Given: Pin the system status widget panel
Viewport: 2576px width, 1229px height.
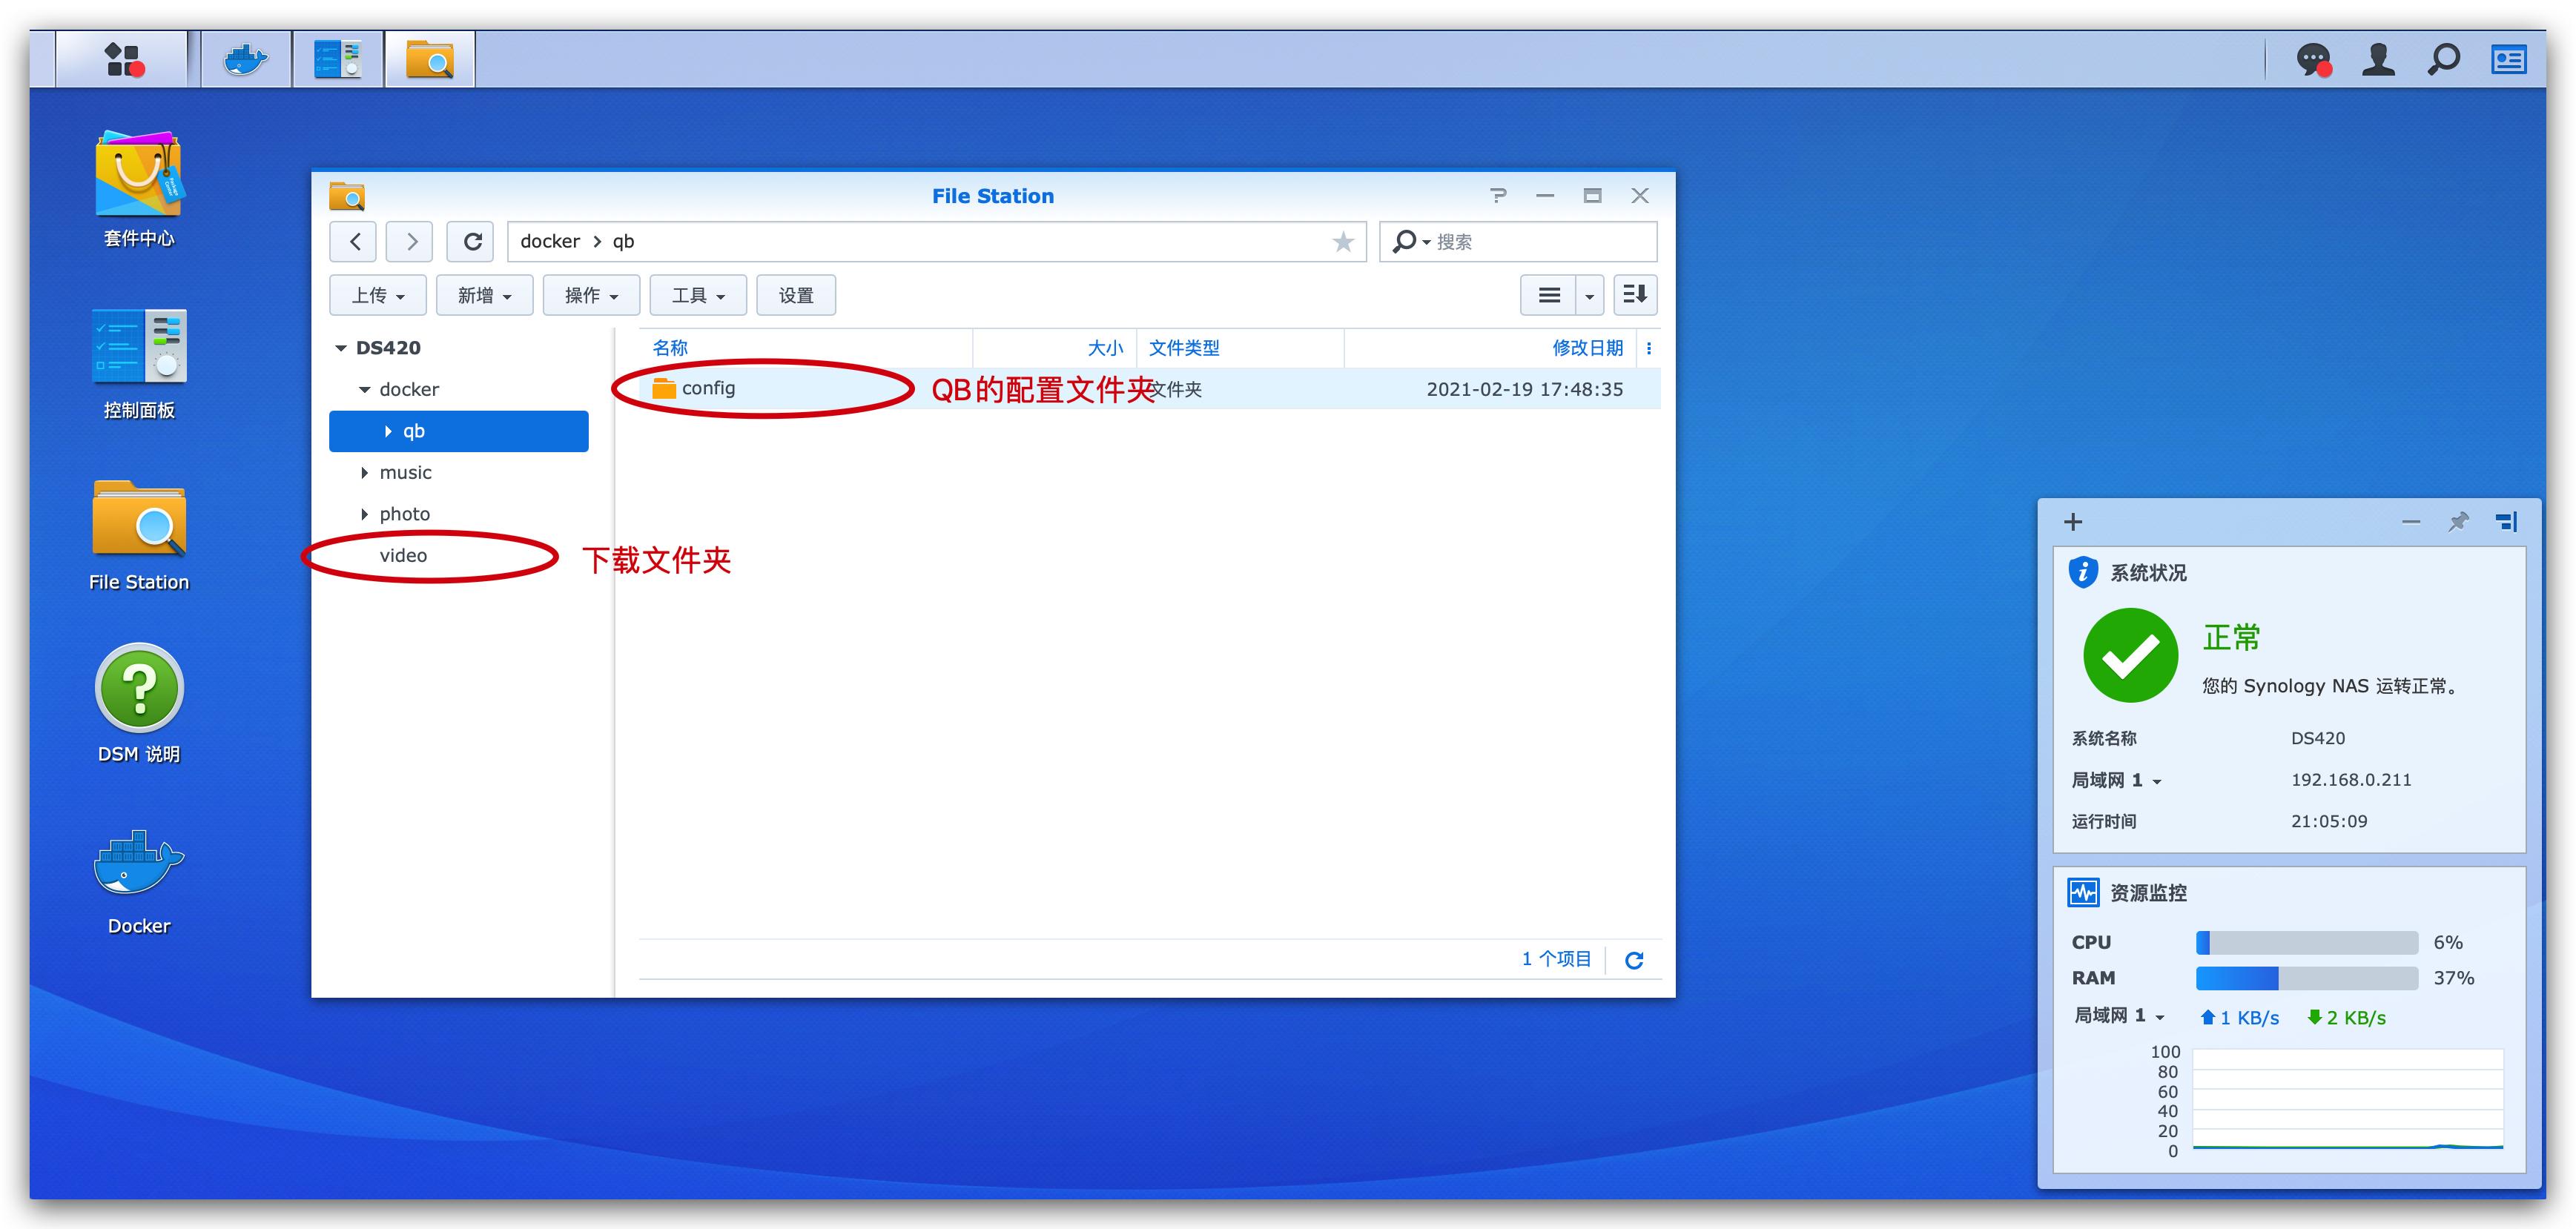Looking at the screenshot, I should [x=2458, y=521].
